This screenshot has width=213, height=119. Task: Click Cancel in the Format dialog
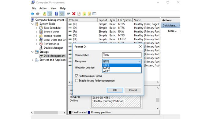point(133,90)
